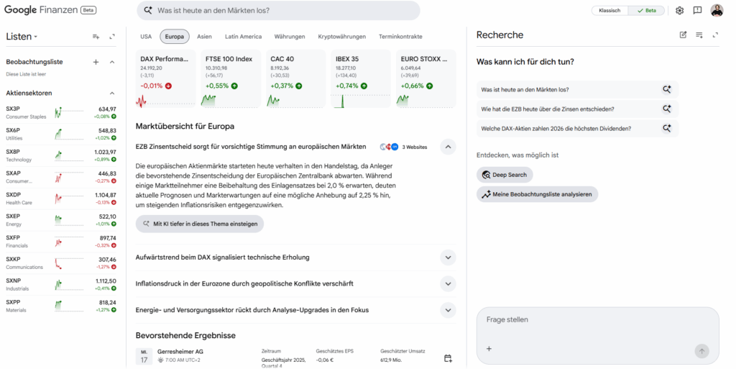
Task: Open the SXKP Communications sector row
Action: pyautogui.click(x=61, y=263)
